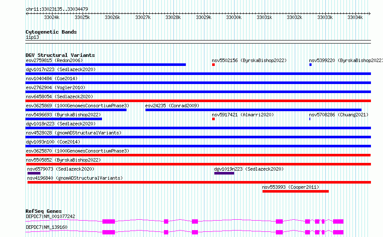This screenshot has height=237, width=383.
Task: Open nsv1040484 (Coe2014) variant label
Action: click(x=52, y=78)
